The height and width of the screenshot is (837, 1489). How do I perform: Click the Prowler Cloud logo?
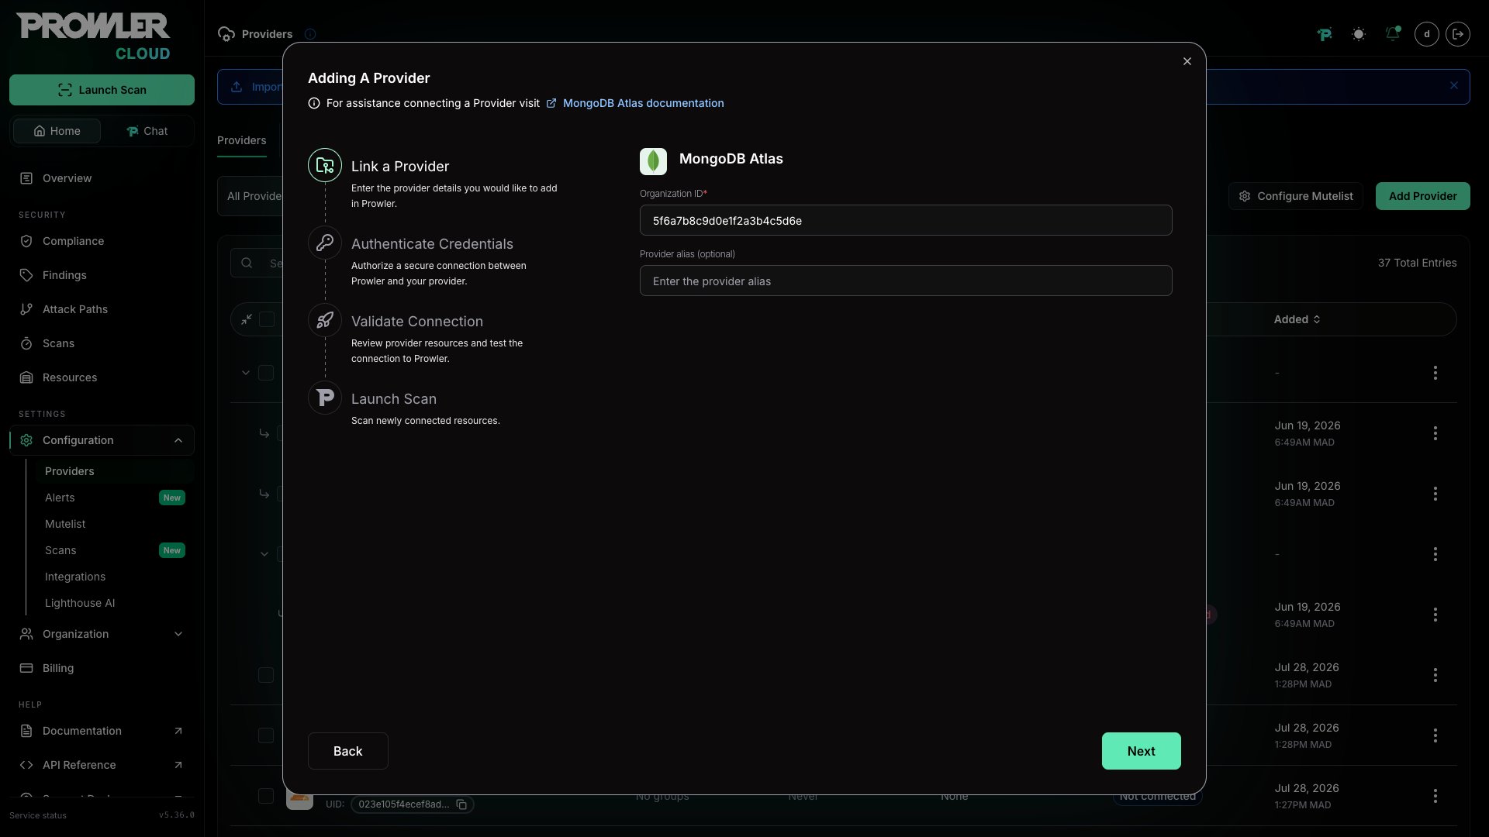94,36
